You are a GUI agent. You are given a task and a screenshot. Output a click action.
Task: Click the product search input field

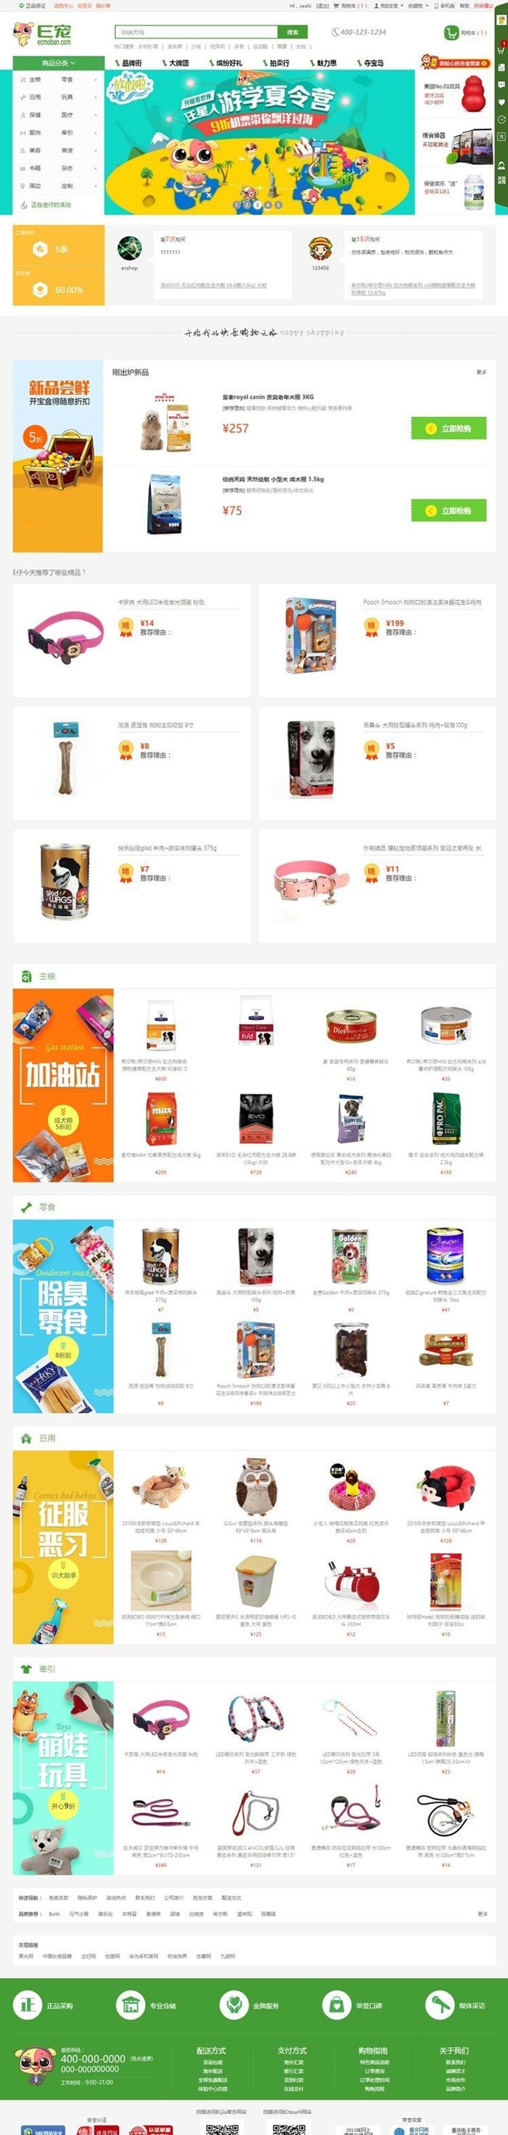click(x=196, y=32)
